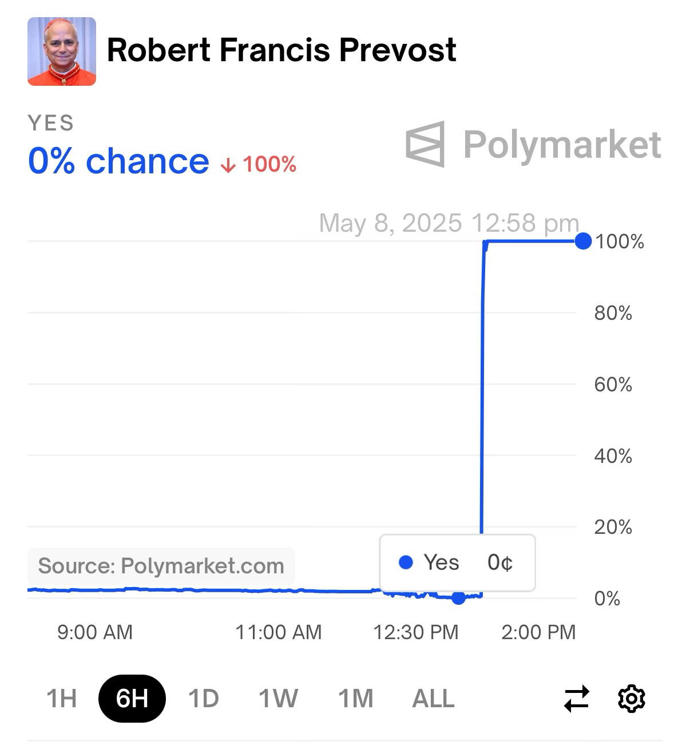Image resolution: width=690 pixels, height=753 pixels.
Task: Switch chart to 1M range
Action: pyautogui.click(x=355, y=699)
